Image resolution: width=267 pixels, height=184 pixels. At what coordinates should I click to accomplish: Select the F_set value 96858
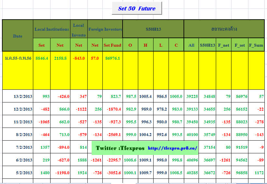coord(240,173)
